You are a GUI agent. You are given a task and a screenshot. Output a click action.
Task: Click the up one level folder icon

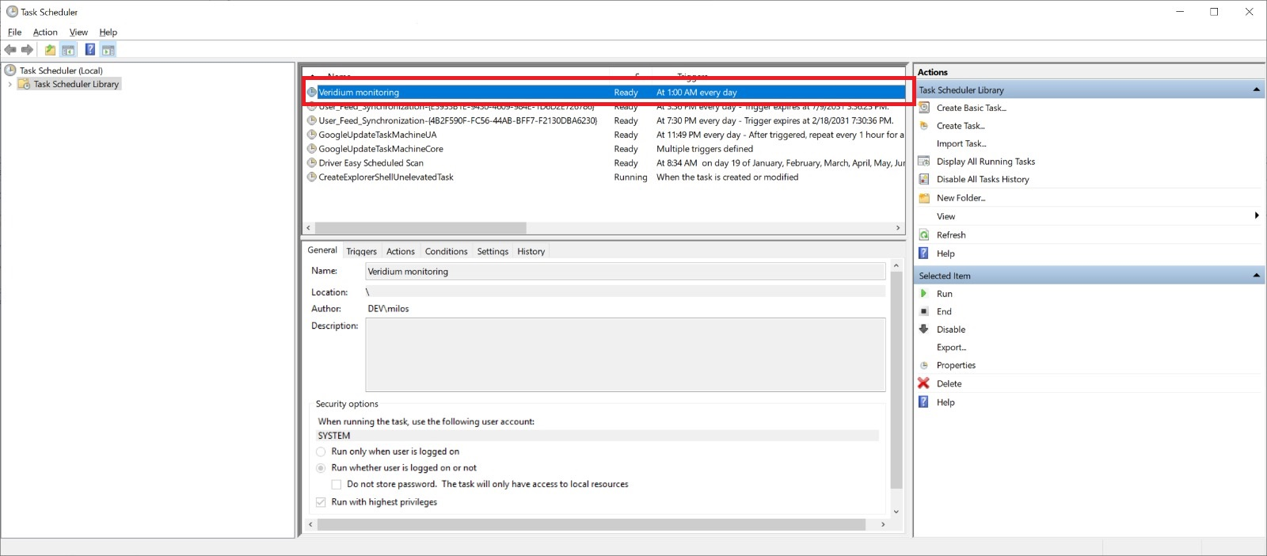pyautogui.click(x=50, y=50)
